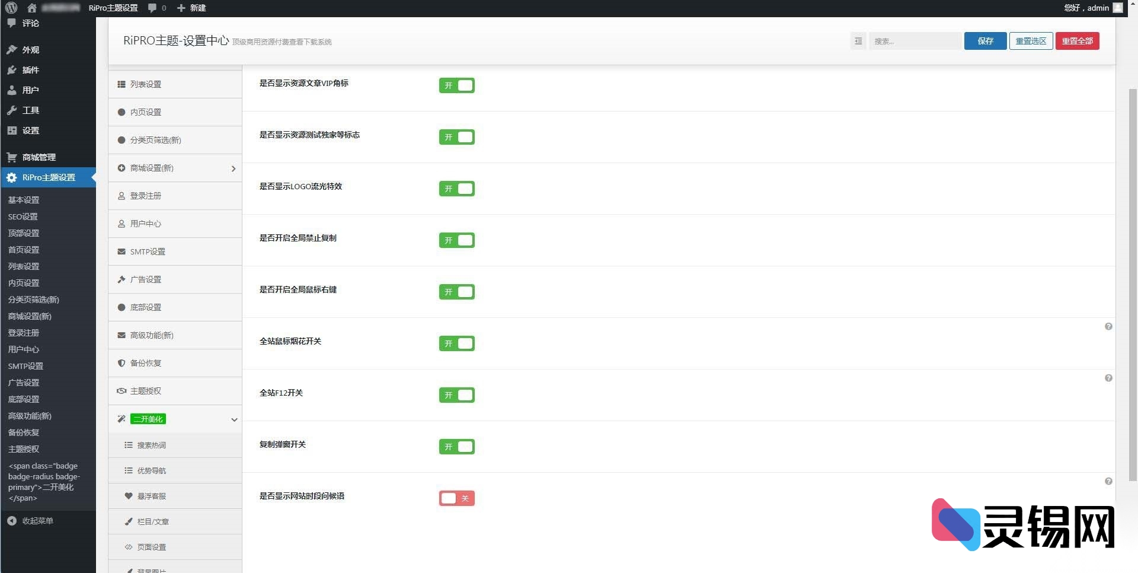The height and width of the screenshot is (573, 1138).
Task: Click the 收起菜单 collapse arrow icon
Action: [12, 521]
